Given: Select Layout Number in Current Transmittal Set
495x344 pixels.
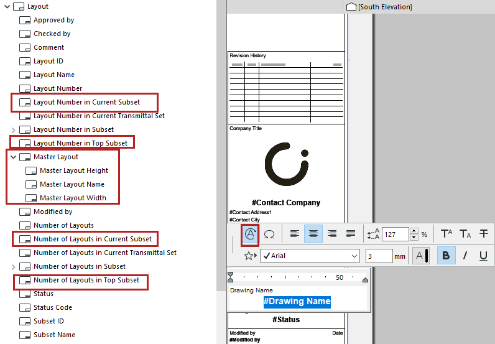Looking at the screenshot, I should 99,116.
